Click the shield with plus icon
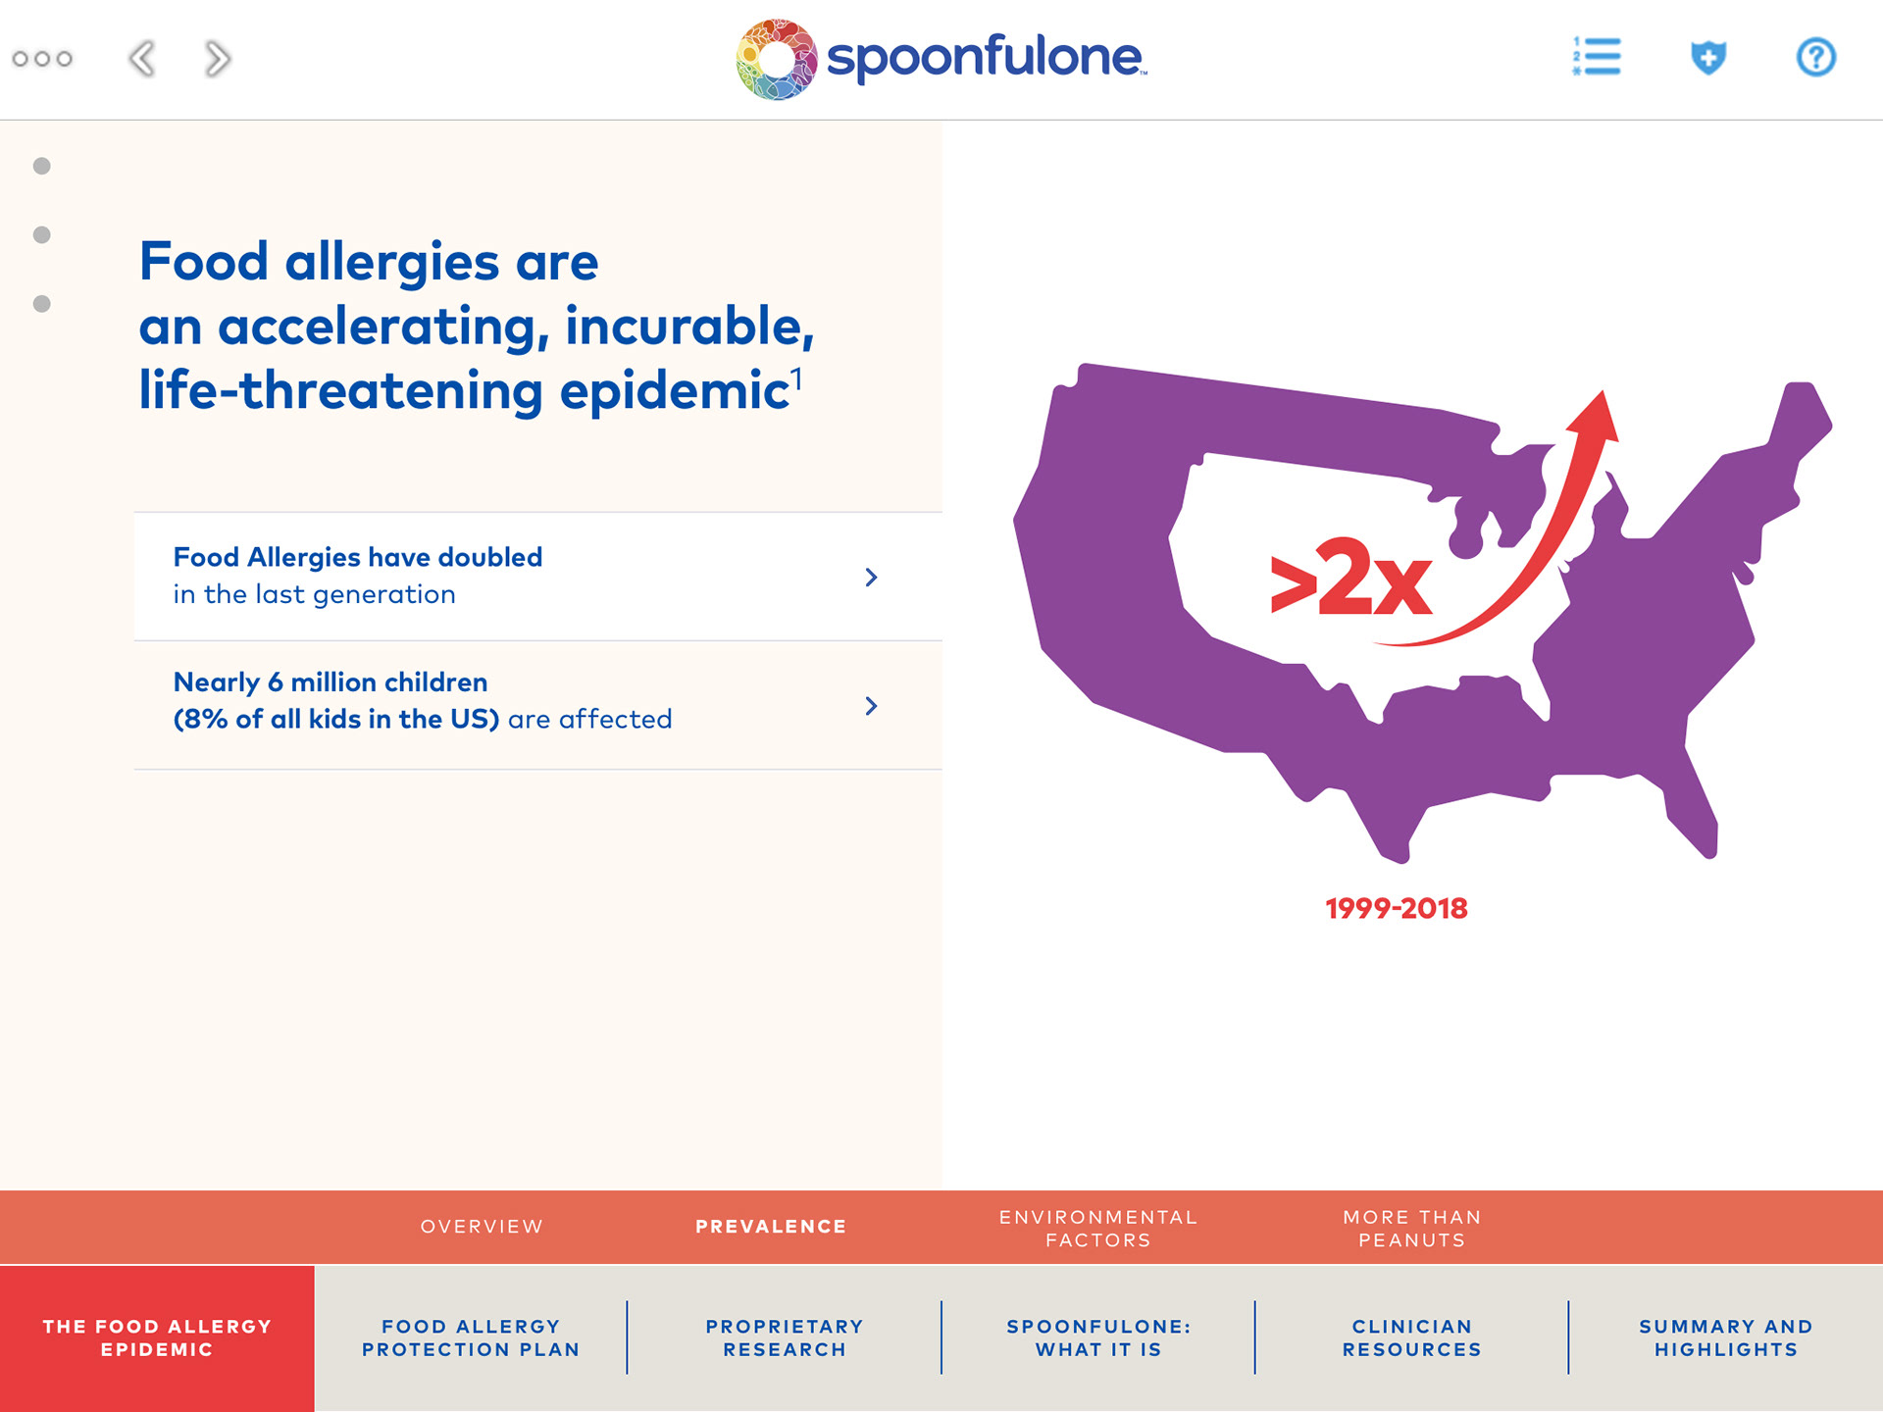1883x1412 pixels. [1707, 57]
